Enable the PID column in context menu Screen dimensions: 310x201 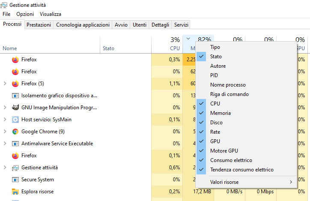[215, 75]
